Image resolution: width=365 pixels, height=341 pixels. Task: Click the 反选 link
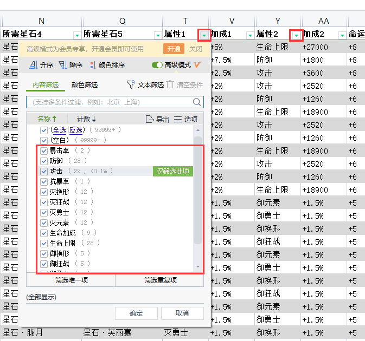75,130
